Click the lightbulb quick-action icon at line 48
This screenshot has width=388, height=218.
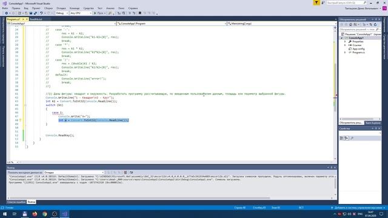20,120
